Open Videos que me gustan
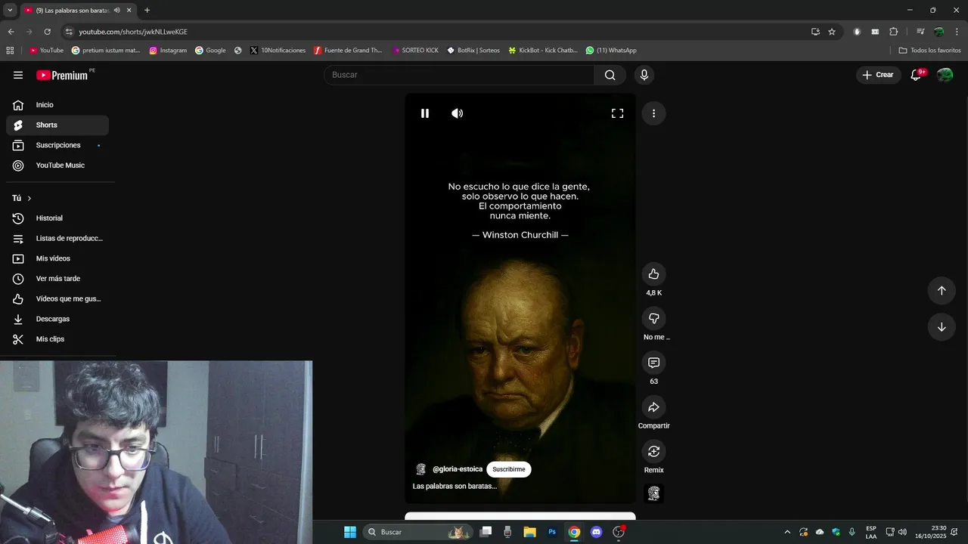 click(57, 298)
